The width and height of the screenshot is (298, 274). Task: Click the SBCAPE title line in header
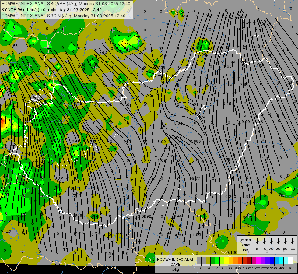tap(66, 4)
